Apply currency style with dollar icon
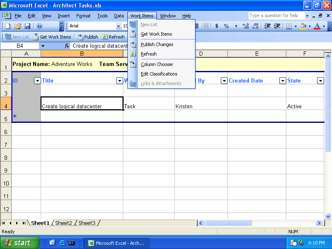332x249 pixels. 217,26
